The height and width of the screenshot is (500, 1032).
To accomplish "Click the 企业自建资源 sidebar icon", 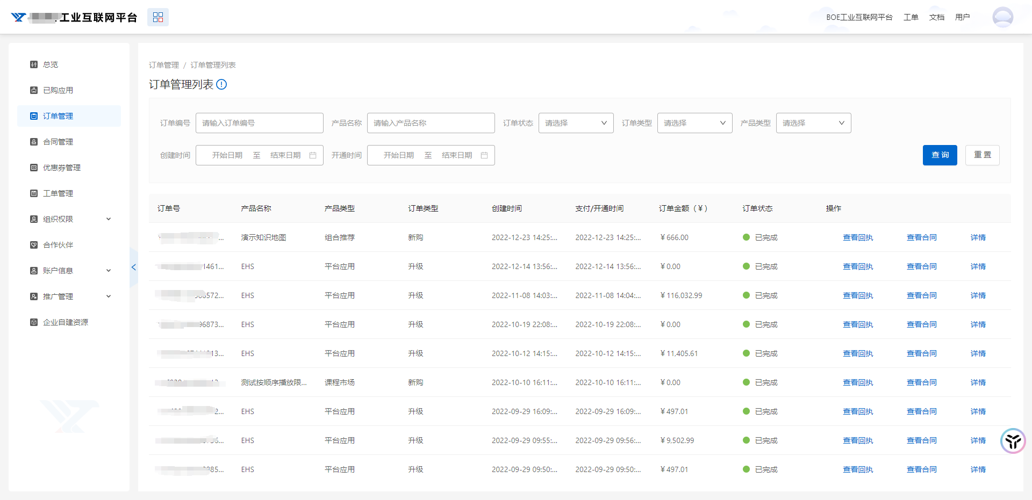I will coord(34,322).
